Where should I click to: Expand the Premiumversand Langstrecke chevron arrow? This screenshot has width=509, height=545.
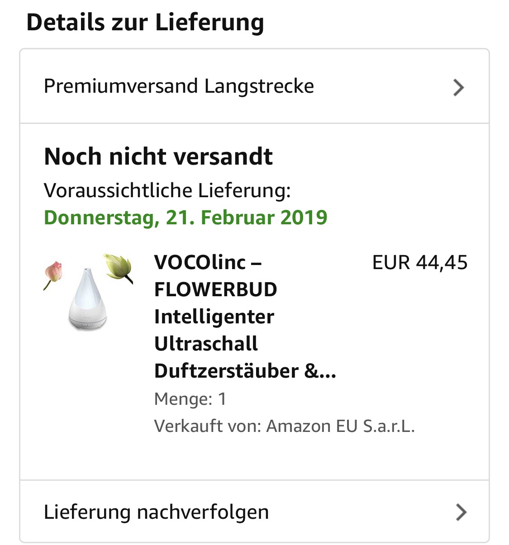[x=458, y=87]
